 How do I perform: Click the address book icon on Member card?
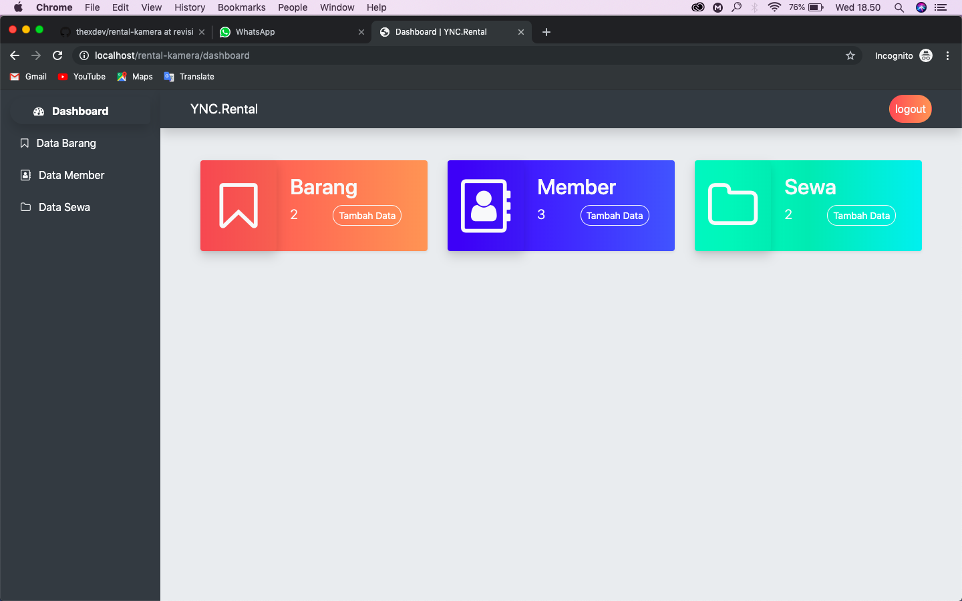click(486, 206)
